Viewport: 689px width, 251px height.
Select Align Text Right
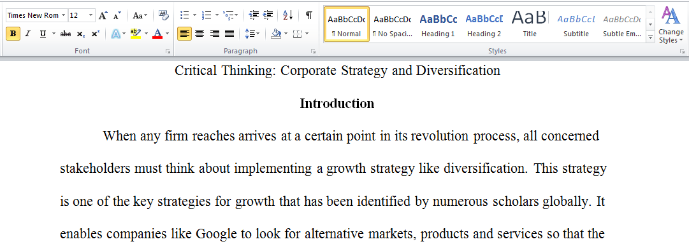(214, 34)
